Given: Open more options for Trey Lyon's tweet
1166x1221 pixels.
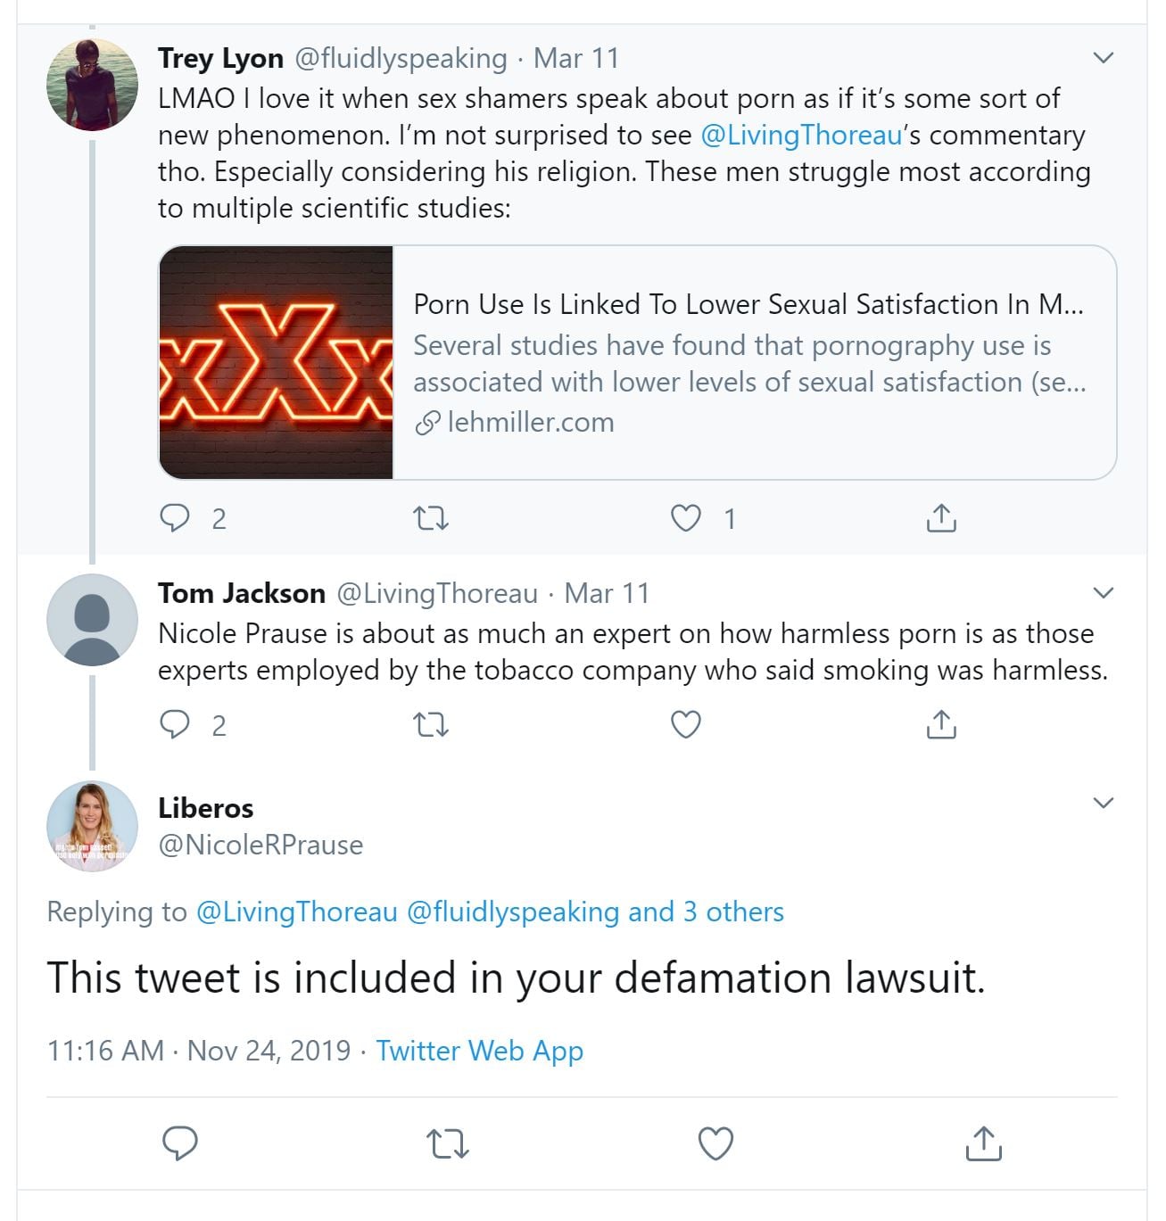Looking at the screenshot, I should tap(1104, 58).
